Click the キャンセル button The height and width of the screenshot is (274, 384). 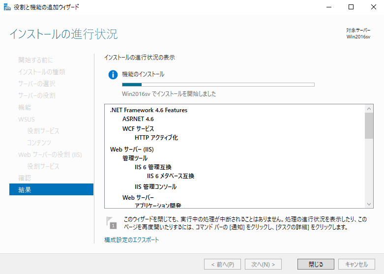356,264
